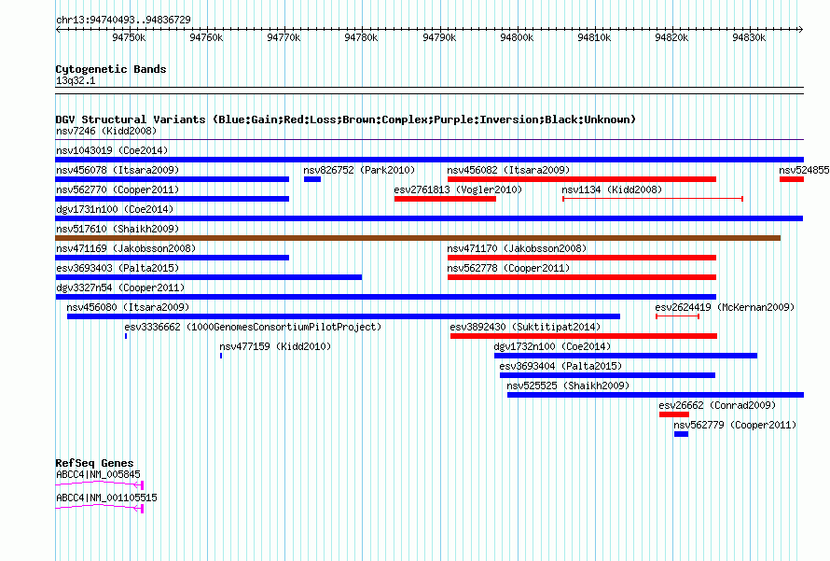Click the RefSeq Genes track title
830x561 pixels.
pyautogui.click(x=94, y=463)
